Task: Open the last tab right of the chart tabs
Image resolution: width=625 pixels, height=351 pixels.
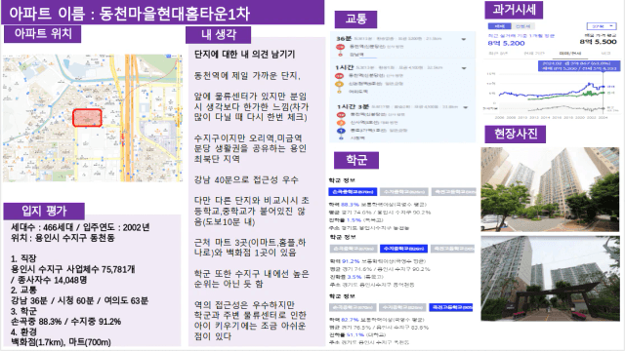Action: pyautogui.click(x=605, y=54)
